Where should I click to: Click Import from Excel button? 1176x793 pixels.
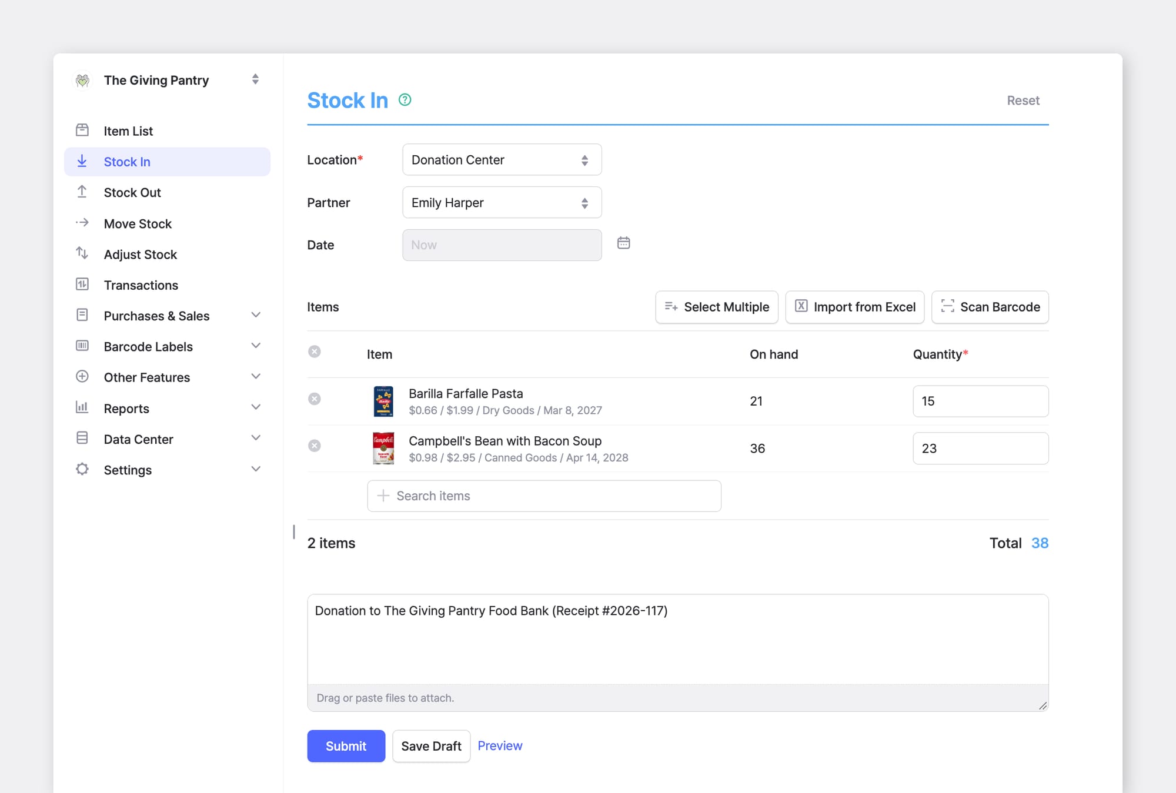pos(855,307)
